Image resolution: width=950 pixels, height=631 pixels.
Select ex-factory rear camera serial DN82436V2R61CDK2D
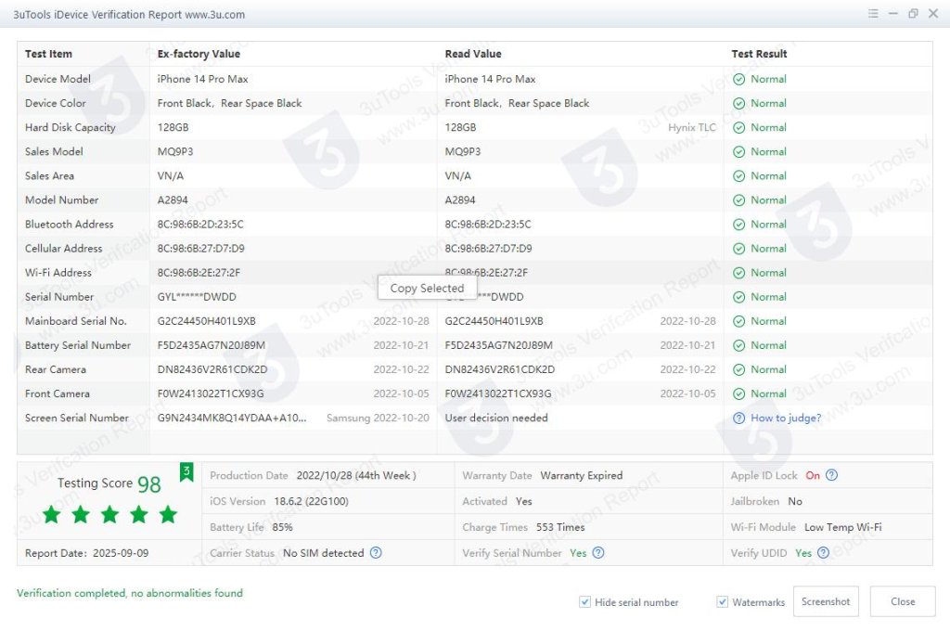(x=212, y=369)
